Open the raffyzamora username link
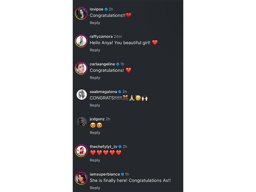 click(x=101, y=36)
